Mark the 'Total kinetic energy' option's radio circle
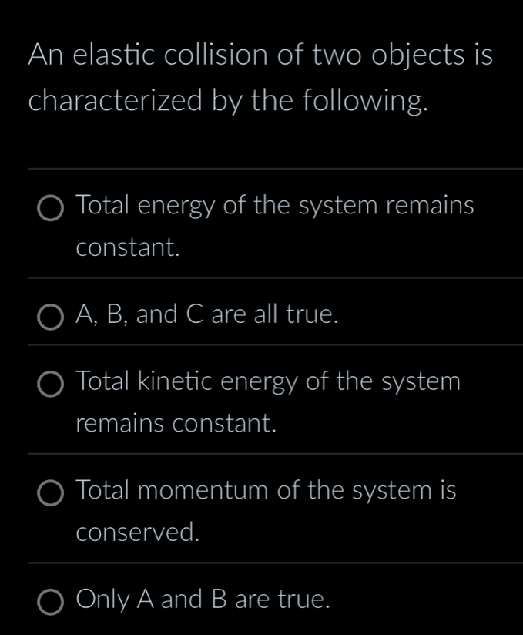523x635 pixels. (52, 383)
